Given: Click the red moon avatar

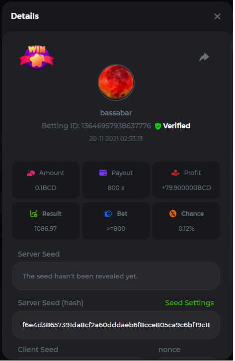Looking at the screenshot, I should [116, 83].
